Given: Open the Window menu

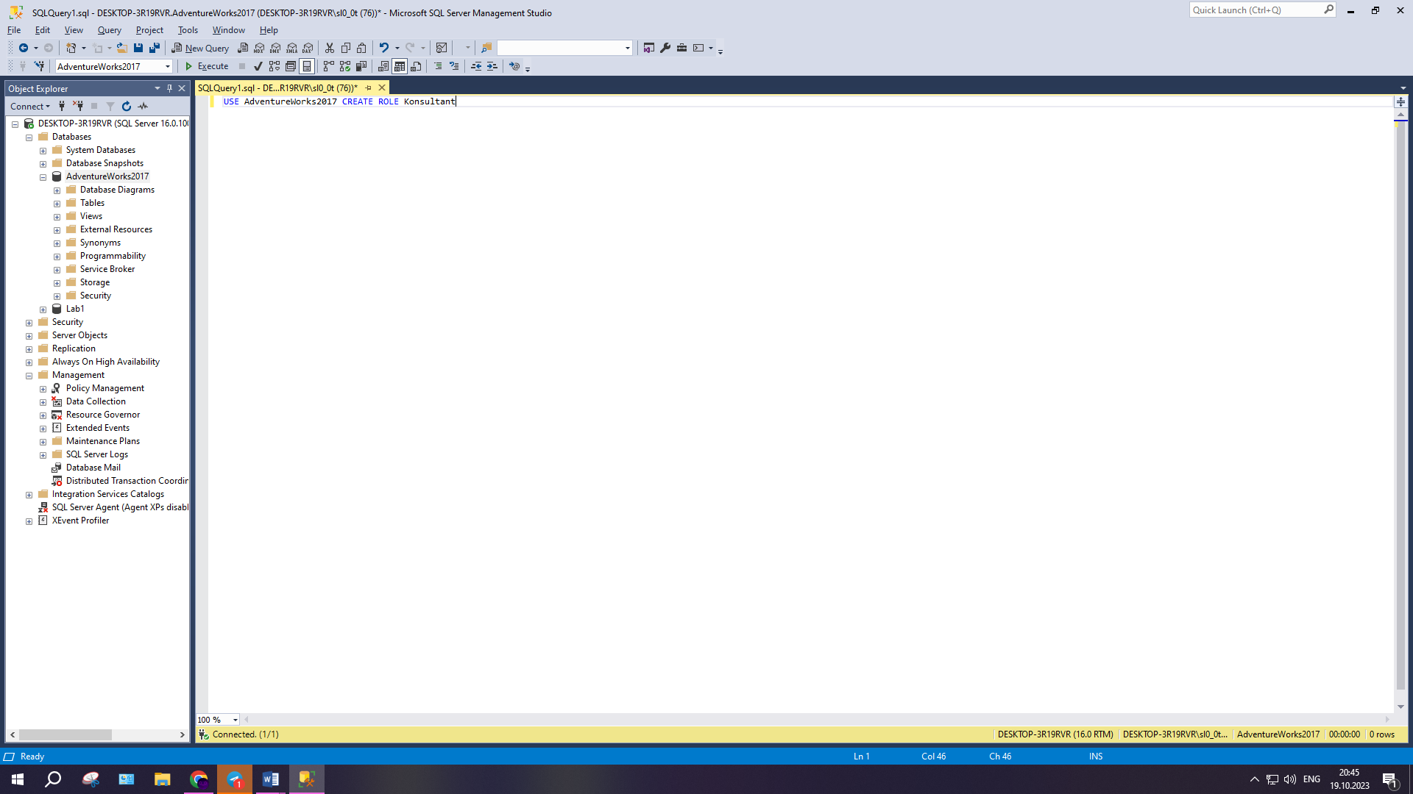Looking at the screenshot, I should click(x=228, y=30).
